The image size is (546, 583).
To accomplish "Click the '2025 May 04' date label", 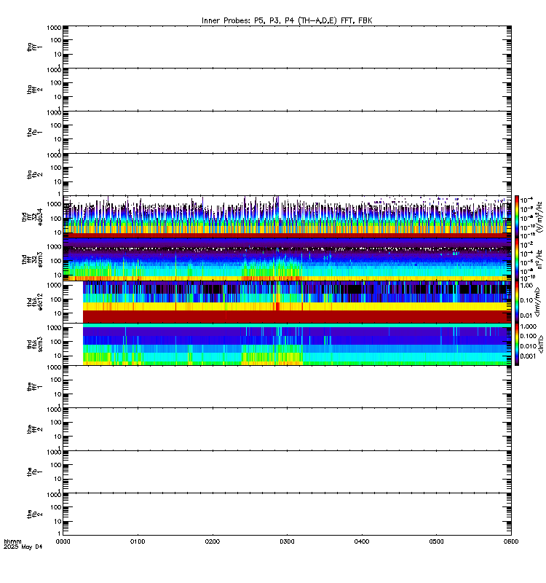I will pos(23,547).
